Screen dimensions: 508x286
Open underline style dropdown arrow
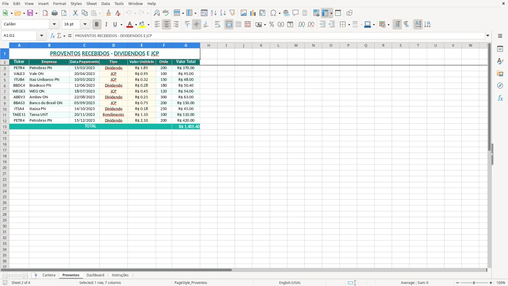(x=121, y=25)
